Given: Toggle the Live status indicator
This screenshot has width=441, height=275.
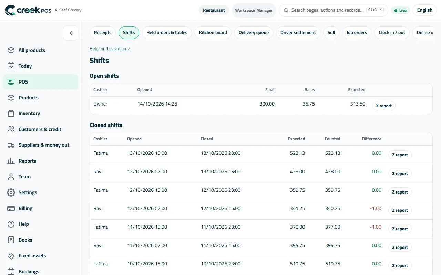Looking at the screenshot, I should point(400,10).
